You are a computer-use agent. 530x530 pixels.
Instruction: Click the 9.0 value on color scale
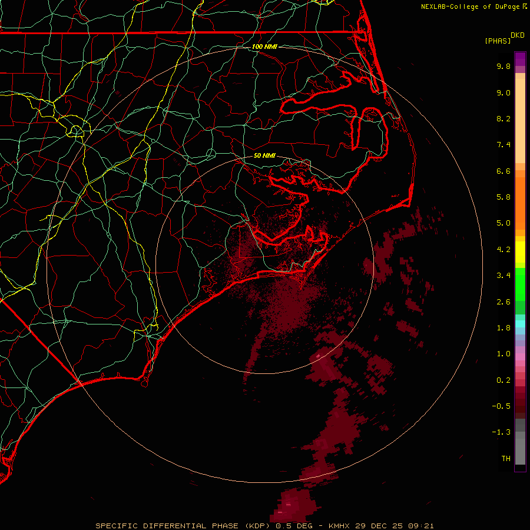point(503,92)
